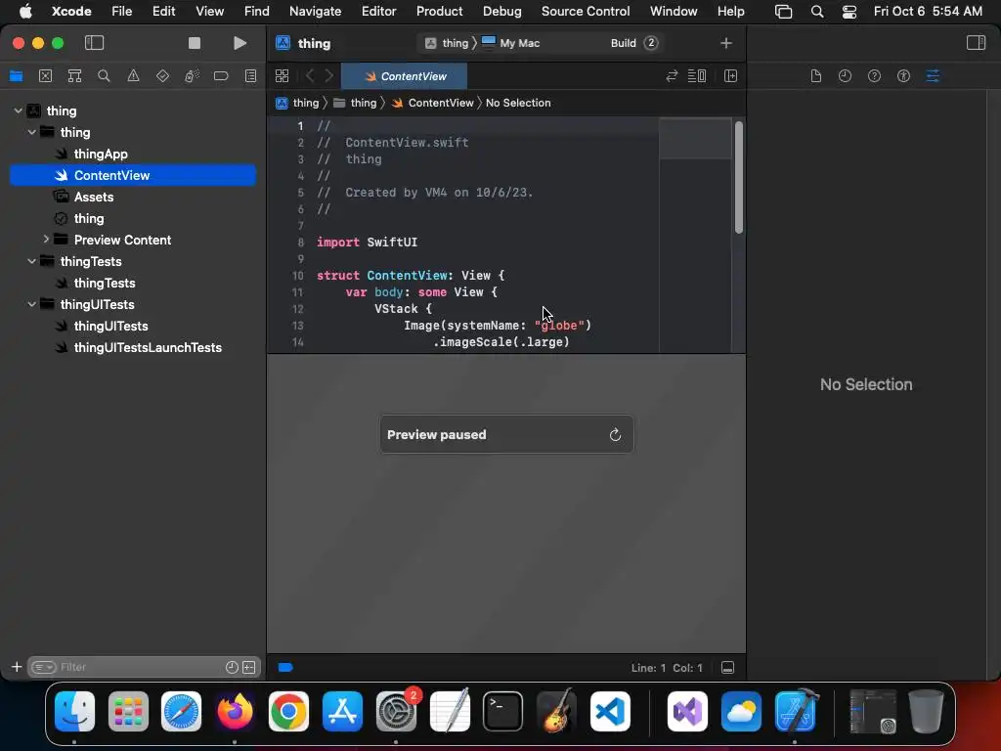Click No Selection in jump bar
This screenshot has height=751, width=1001.
point(518,103)
